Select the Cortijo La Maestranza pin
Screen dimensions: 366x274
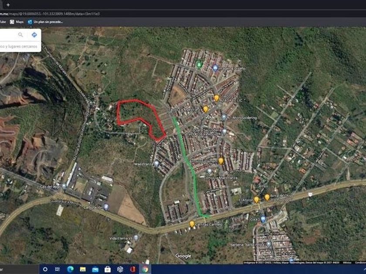(x=210, y=172)
